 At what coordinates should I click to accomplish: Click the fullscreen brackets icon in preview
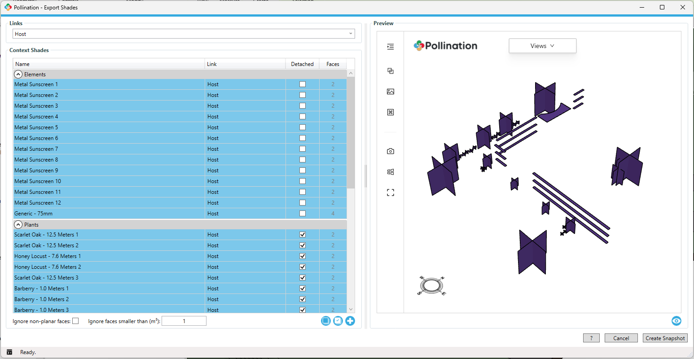(x=391, y=193)
